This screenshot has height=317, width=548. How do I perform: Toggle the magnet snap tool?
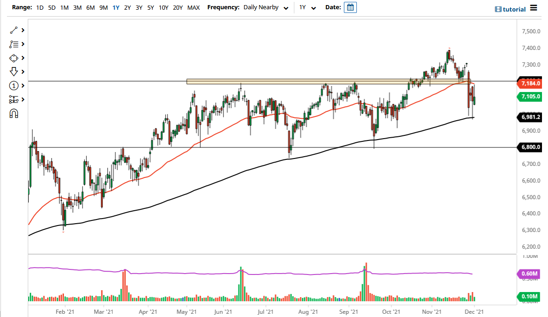pos(13,113)
